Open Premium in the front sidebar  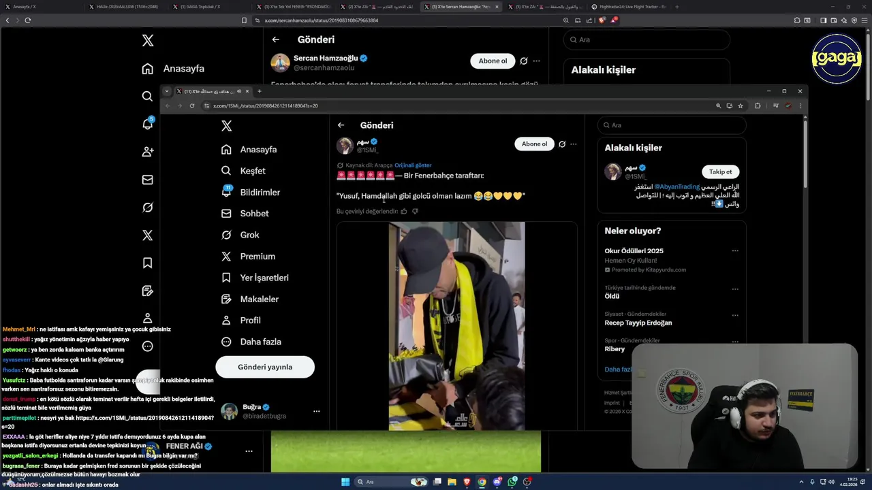coord(249,257)
